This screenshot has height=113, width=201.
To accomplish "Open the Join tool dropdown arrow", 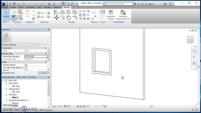I will (x=45, y=17).
